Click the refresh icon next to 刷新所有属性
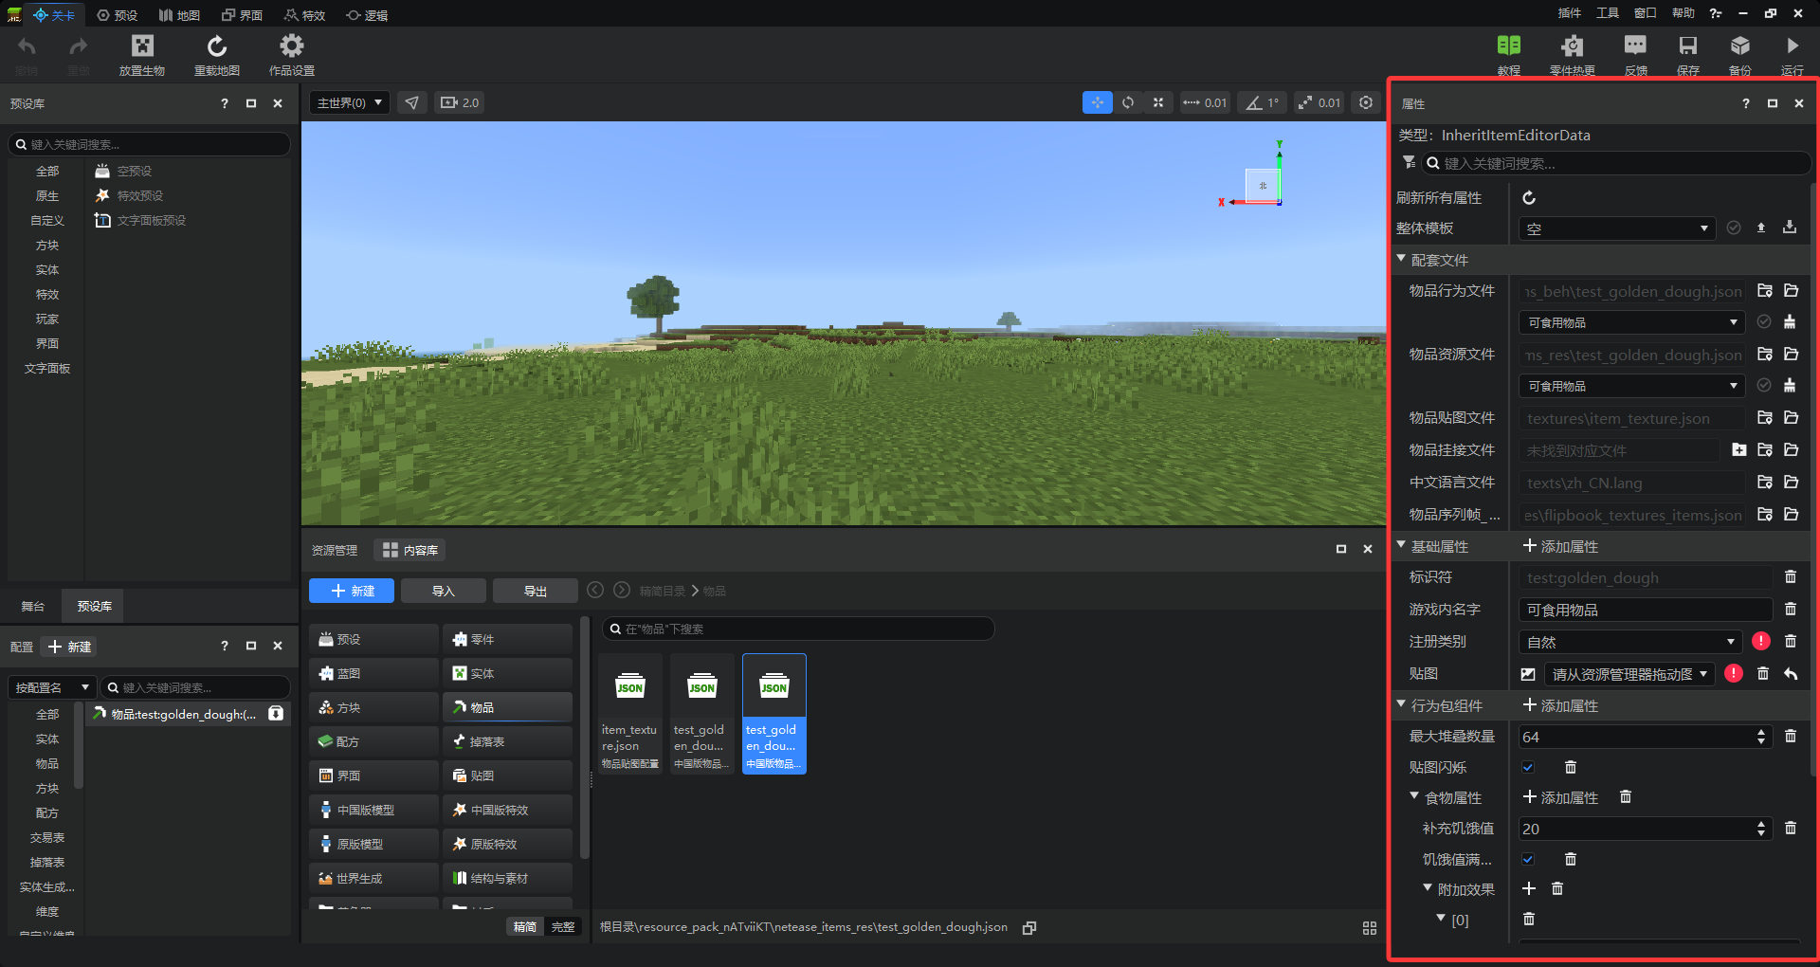Image resolution: width=1820 pixels, height=967 pixels. click(x=1529, y=197)
